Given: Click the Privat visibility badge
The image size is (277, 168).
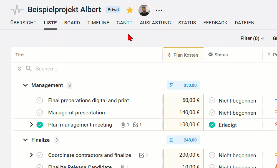Looking at the screenshot, I should pos(113,10).
